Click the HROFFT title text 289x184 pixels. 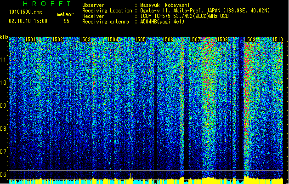(47, 4)
